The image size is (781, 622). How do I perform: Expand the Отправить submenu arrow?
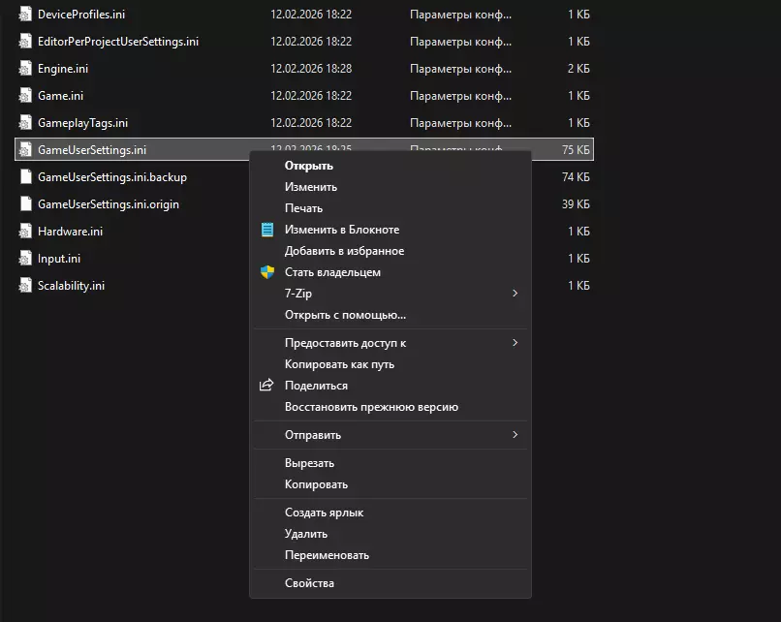pos(515,435)
